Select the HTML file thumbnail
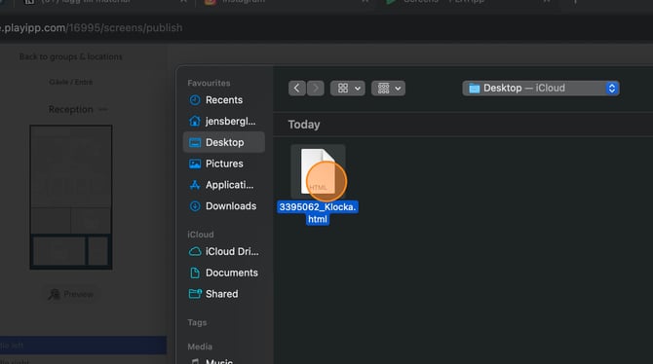The height and width of the screenshot is (364, 653). pos(318,171)
